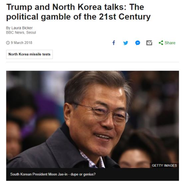This screenshot has width=183, height=187.
Task: Open the North Korea missile tests tag
Action: click(x=30, y=54)
